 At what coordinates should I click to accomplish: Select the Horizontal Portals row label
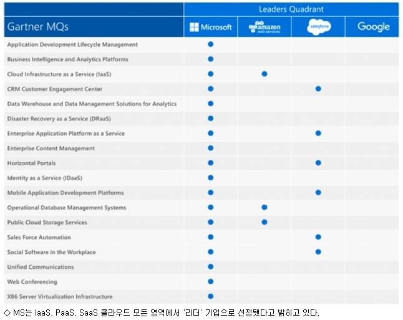click(x=31, y=163)
